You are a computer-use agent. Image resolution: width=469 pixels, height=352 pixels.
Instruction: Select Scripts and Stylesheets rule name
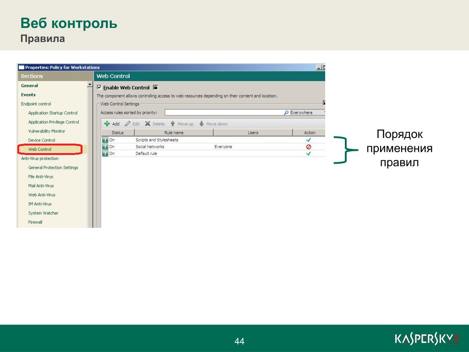157,140
